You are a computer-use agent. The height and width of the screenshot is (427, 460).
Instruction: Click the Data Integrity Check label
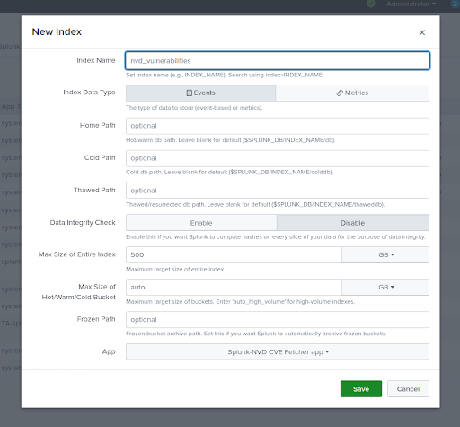(x=83, y=222)
